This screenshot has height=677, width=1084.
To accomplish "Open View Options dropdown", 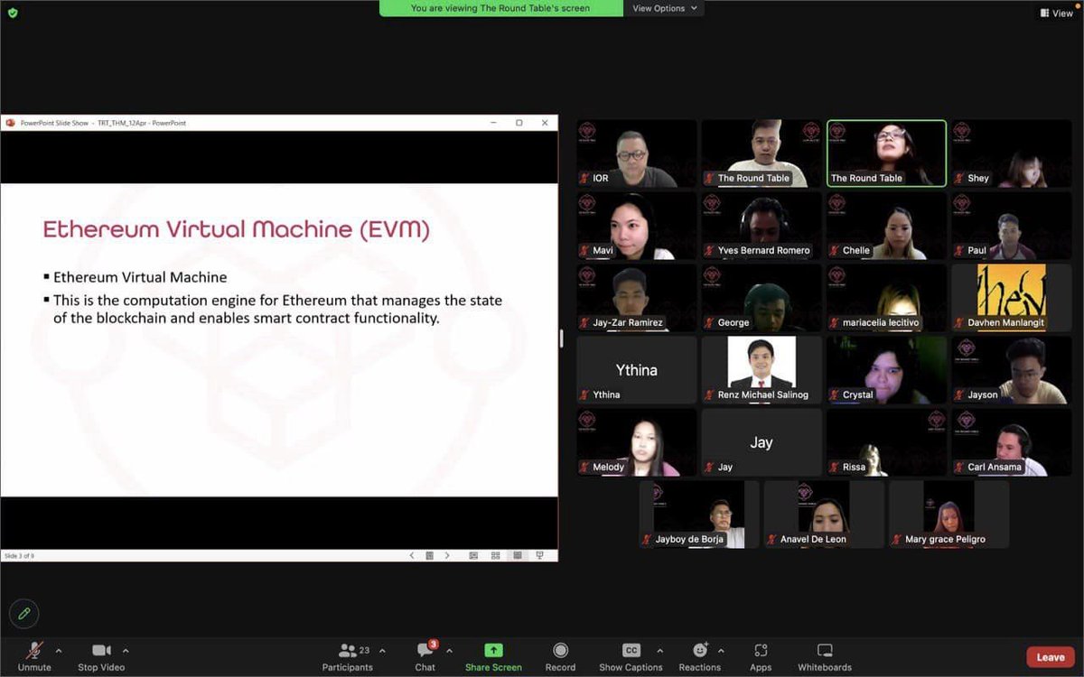I will click(x=665, y=8).
